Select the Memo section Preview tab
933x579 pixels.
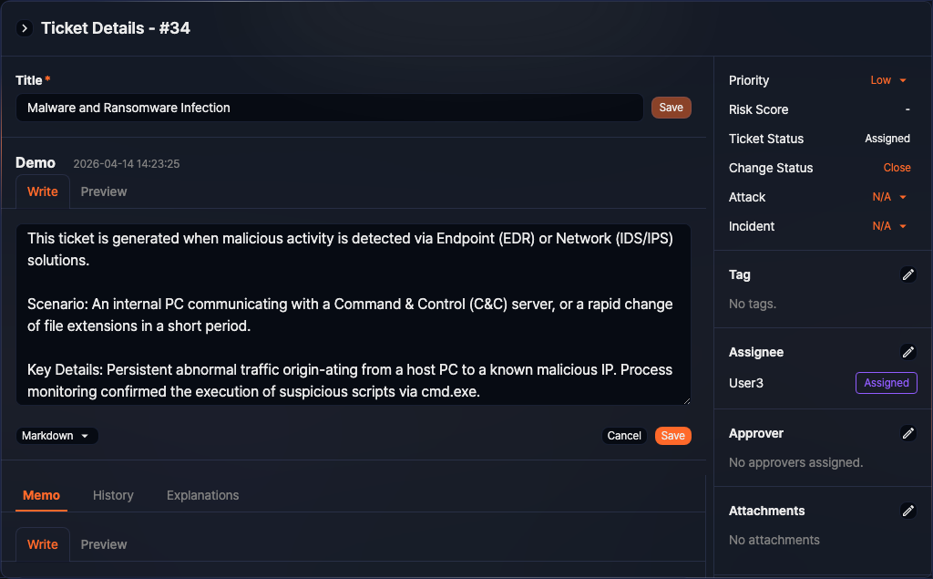pyautogui.click(x=104, y=544)
